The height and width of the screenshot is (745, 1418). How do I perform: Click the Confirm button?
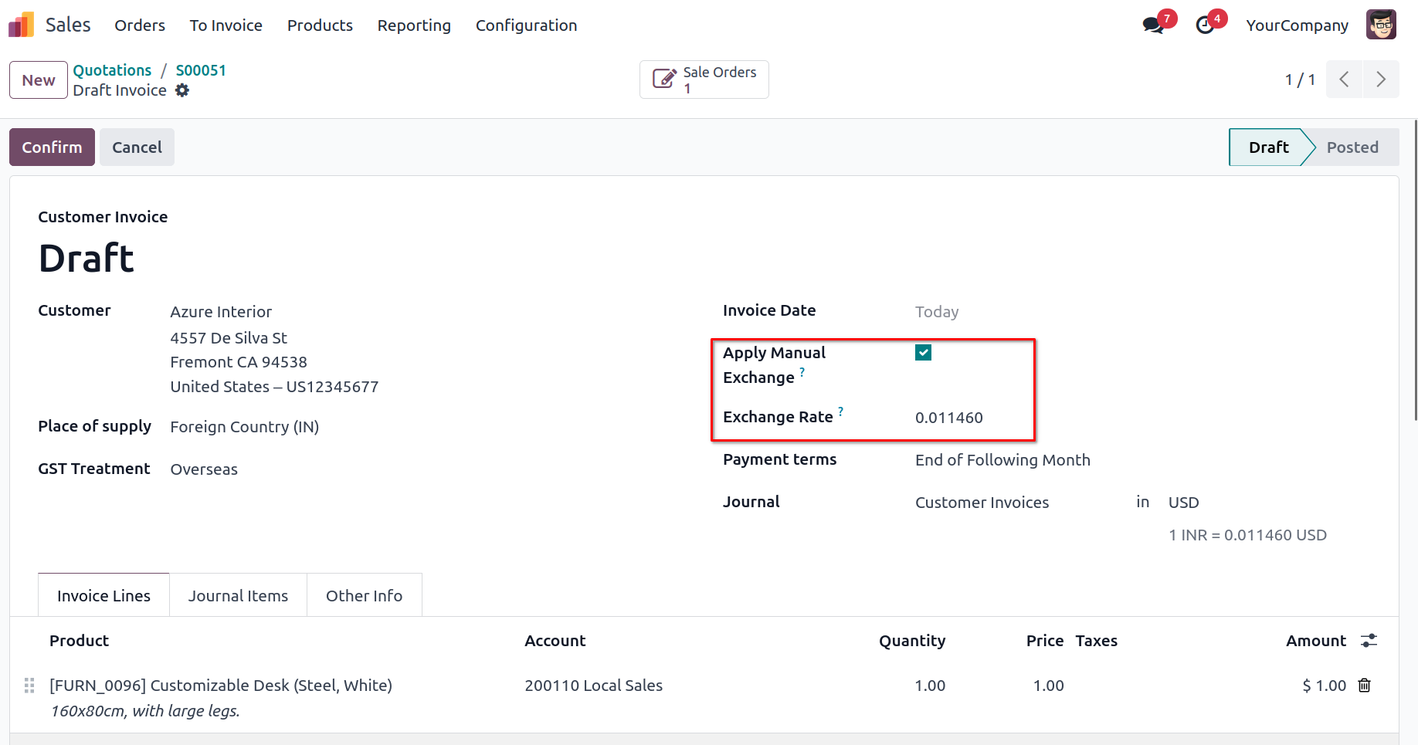pyautogui.click(x=52, y=147)
